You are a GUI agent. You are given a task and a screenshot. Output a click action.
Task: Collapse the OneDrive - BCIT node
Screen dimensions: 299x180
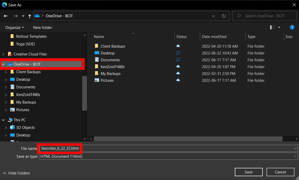coord(3,64)
